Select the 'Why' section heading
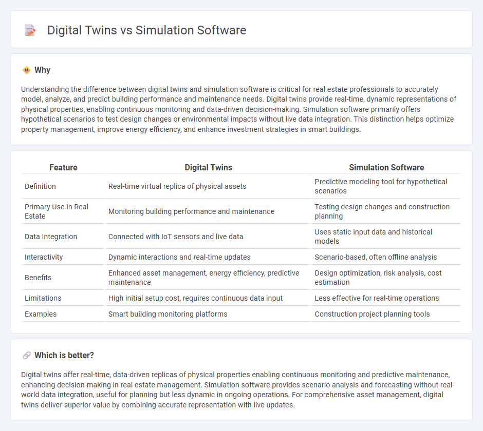The width and height of the screenshot is (483, 431). tap(42, 70)
